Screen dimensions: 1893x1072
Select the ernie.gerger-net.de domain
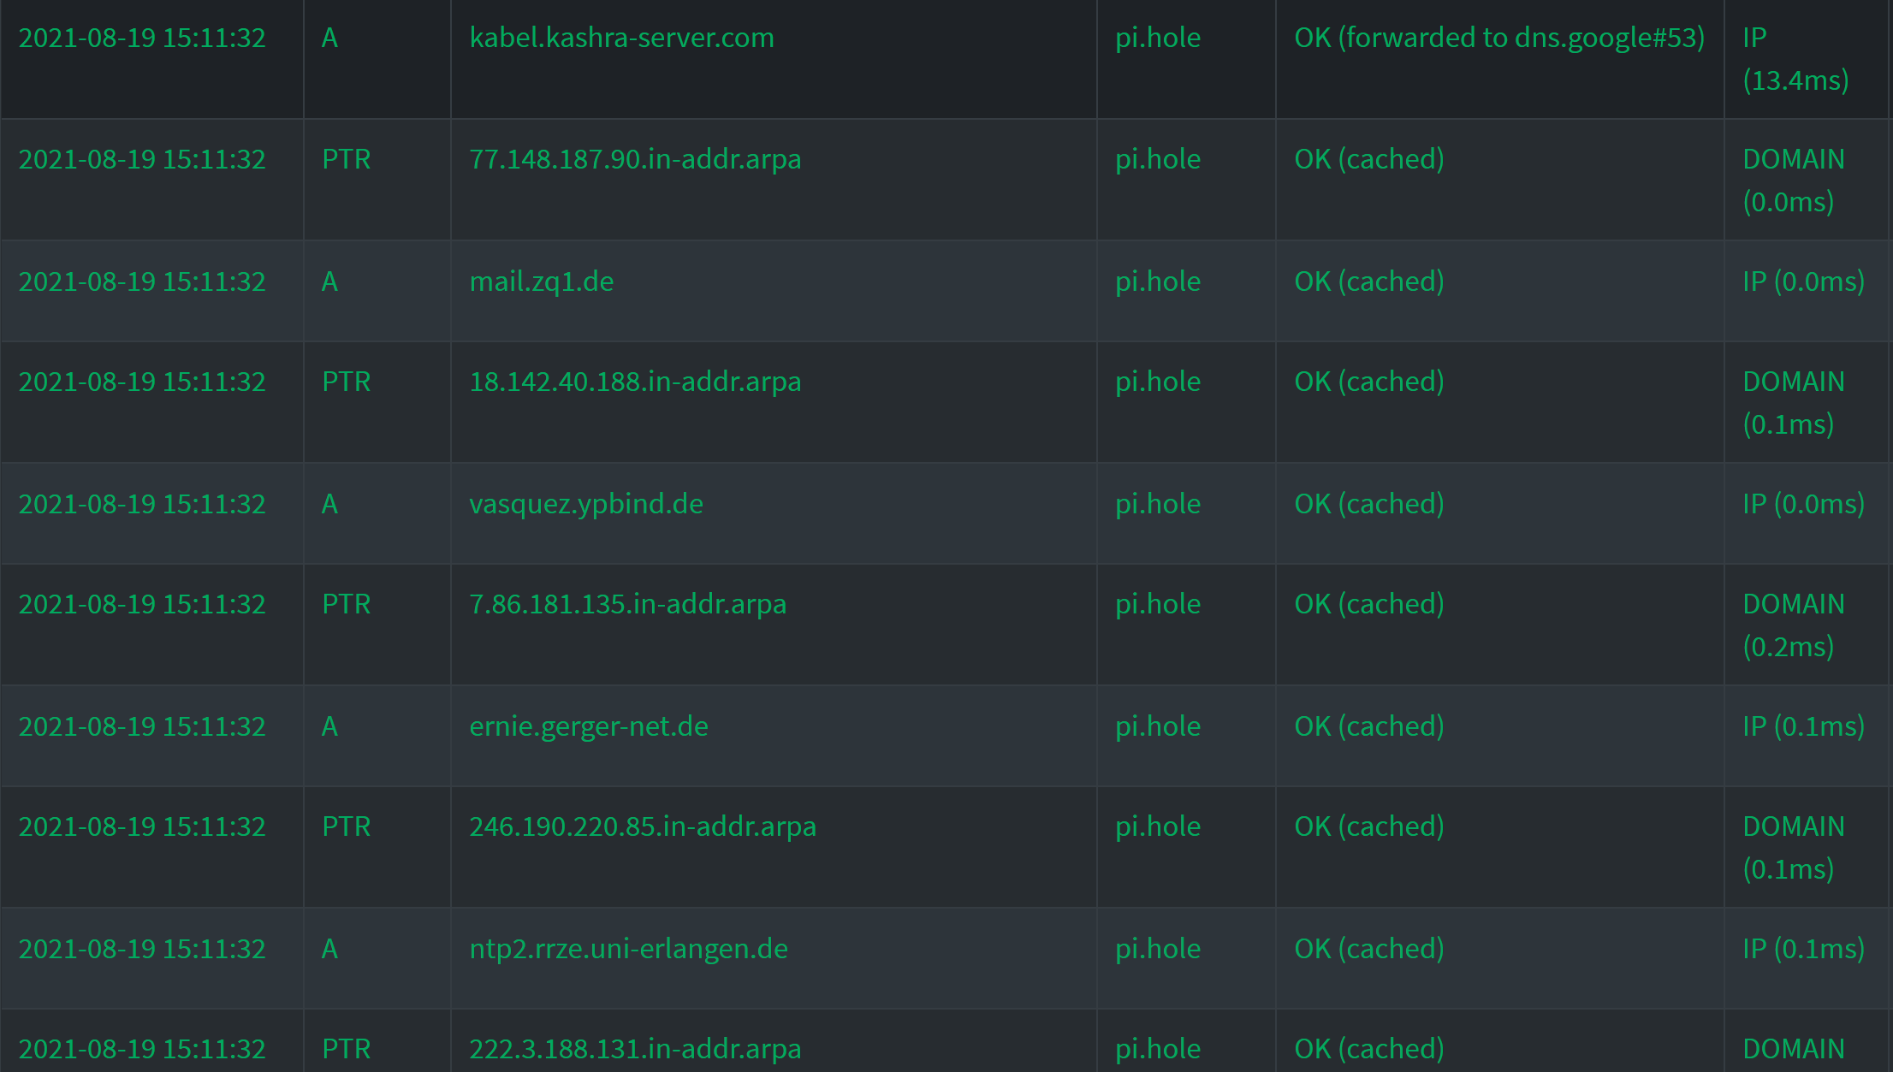coord(589,726)
